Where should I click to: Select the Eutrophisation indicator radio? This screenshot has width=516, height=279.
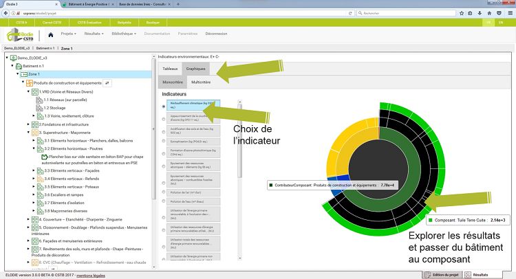tap(164, 142)
